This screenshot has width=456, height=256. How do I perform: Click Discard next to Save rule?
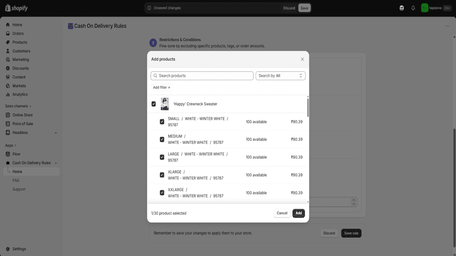[x=329, y=233]
